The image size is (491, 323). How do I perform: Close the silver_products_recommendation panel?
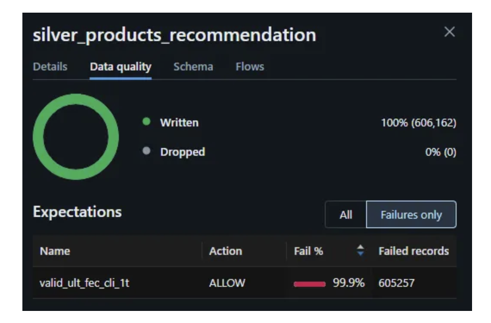point(450,32)
